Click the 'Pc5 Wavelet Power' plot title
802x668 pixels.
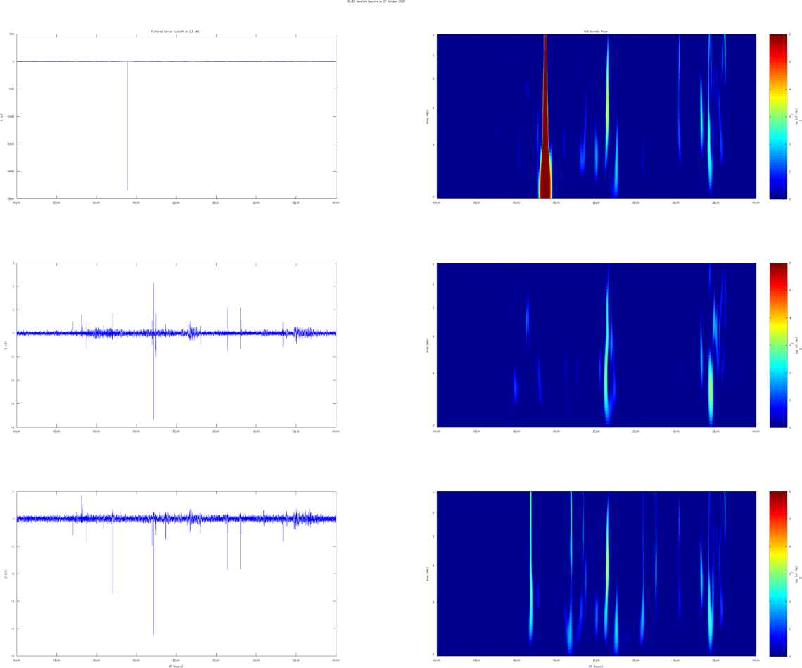[x=596, y=32]
